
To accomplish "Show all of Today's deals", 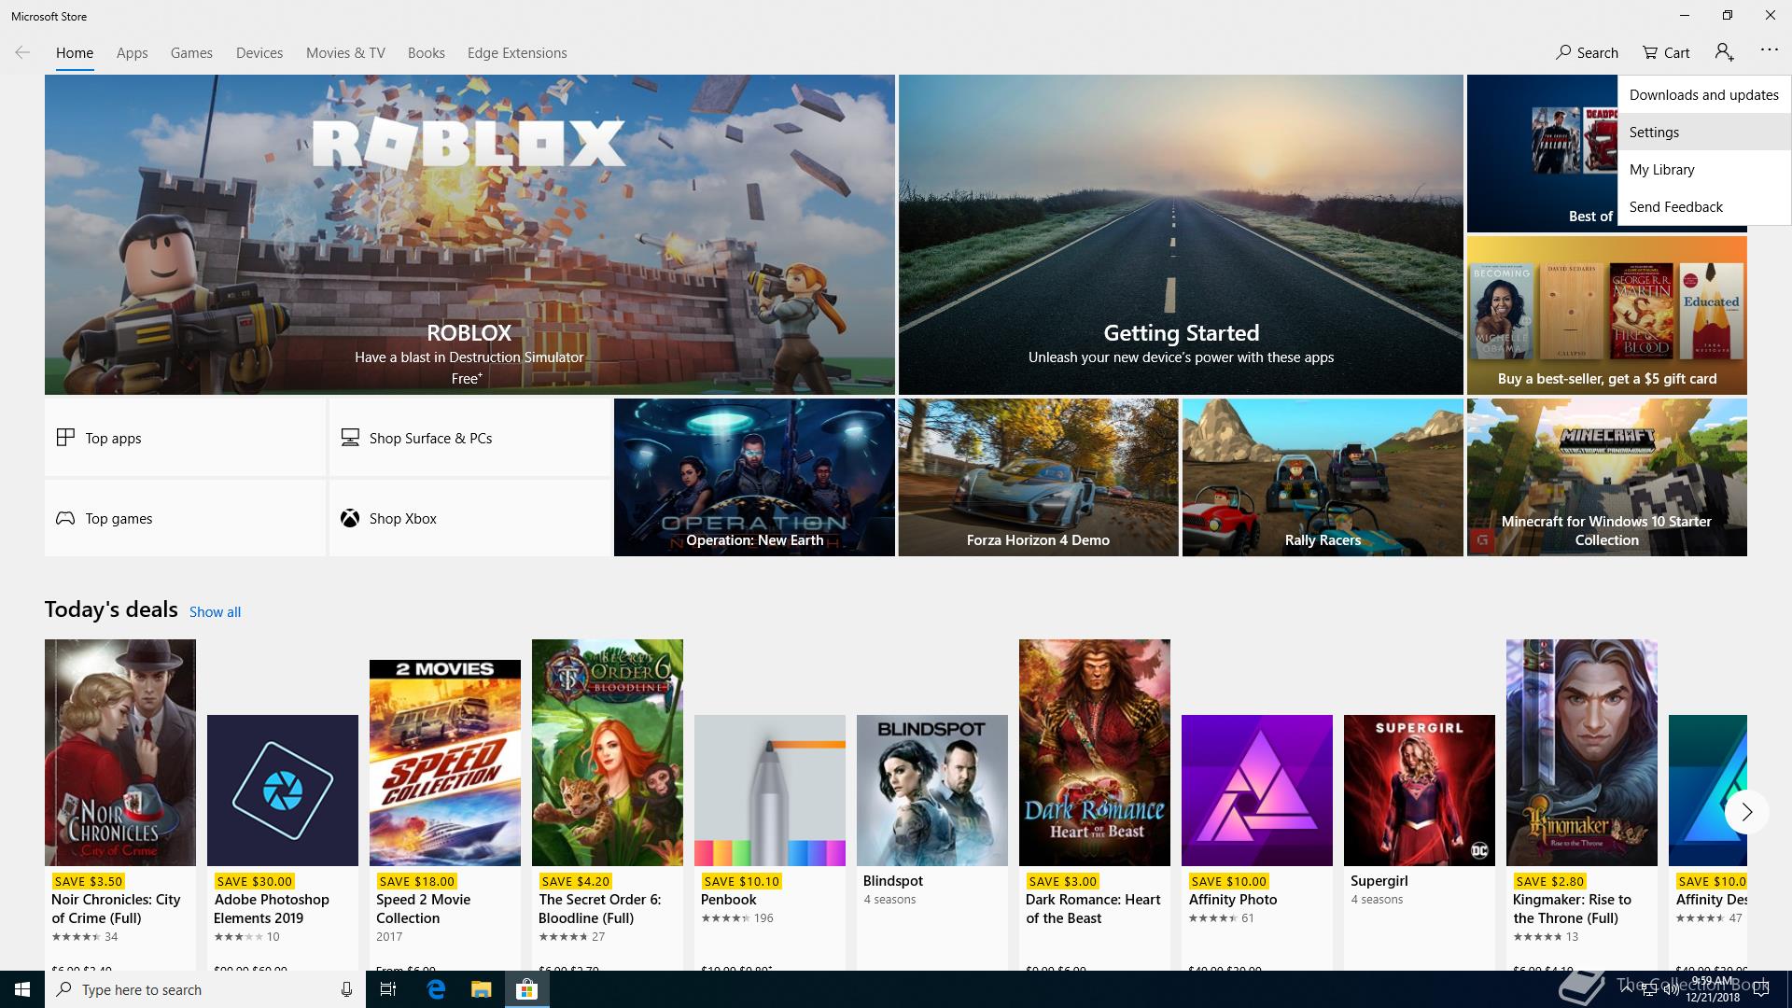I will click(215, 611).
